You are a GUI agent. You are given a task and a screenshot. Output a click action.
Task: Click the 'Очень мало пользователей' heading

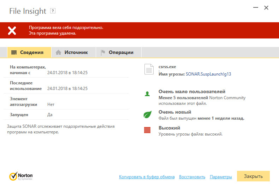(192, 91)
